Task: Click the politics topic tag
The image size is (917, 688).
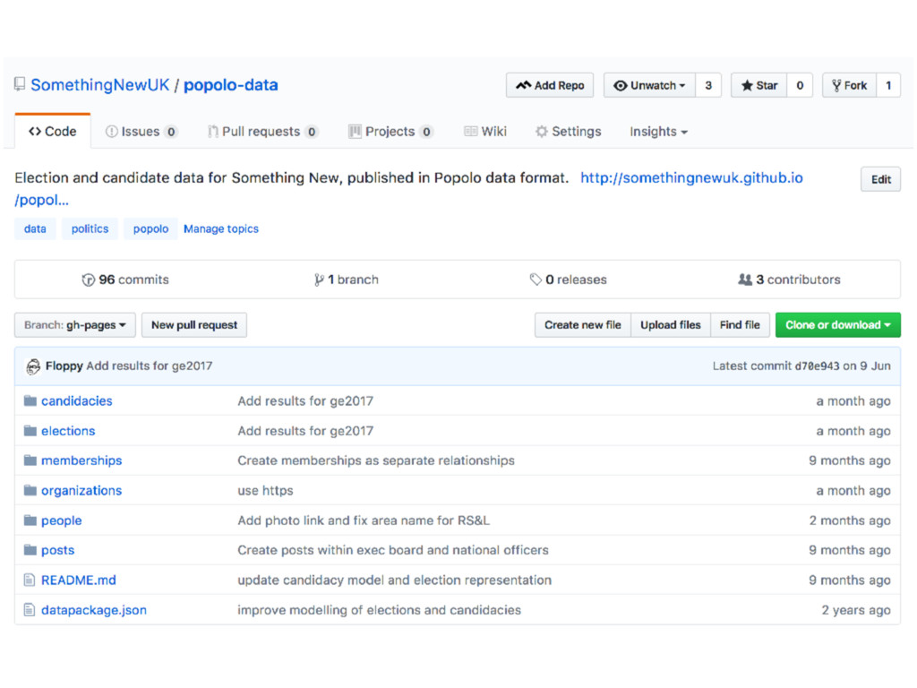Action: pyautogui.click(x=90, y=228)
